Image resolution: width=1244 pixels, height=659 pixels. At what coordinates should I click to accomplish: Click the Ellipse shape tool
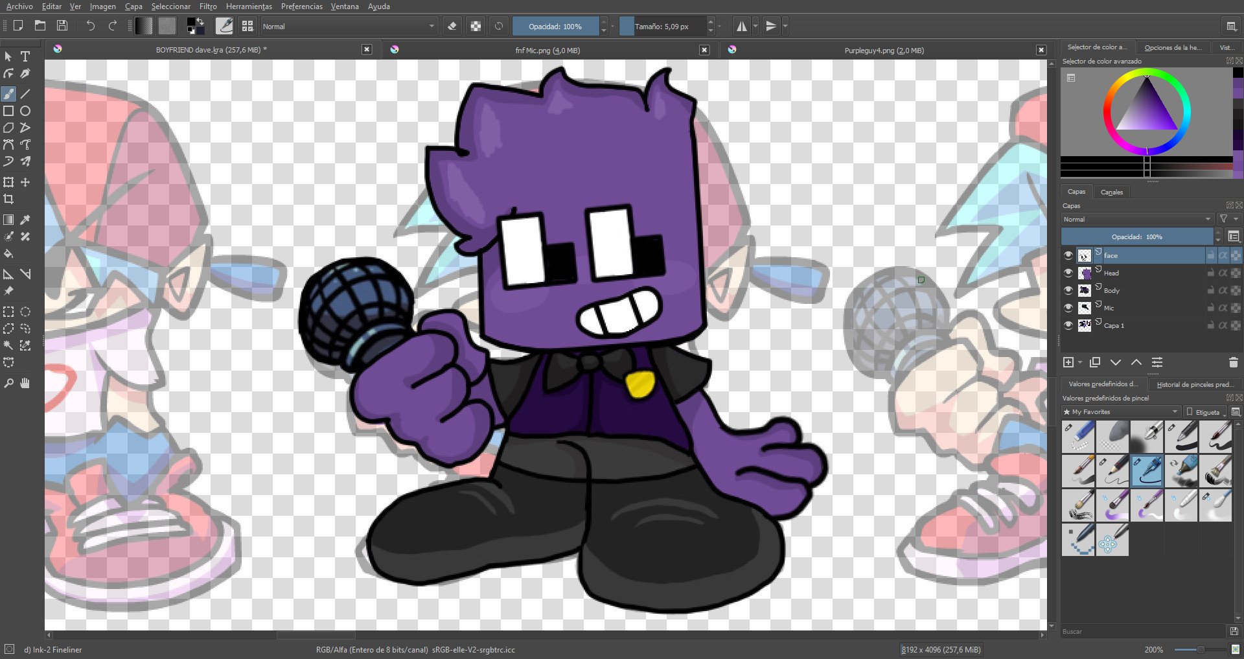[25, 111]
